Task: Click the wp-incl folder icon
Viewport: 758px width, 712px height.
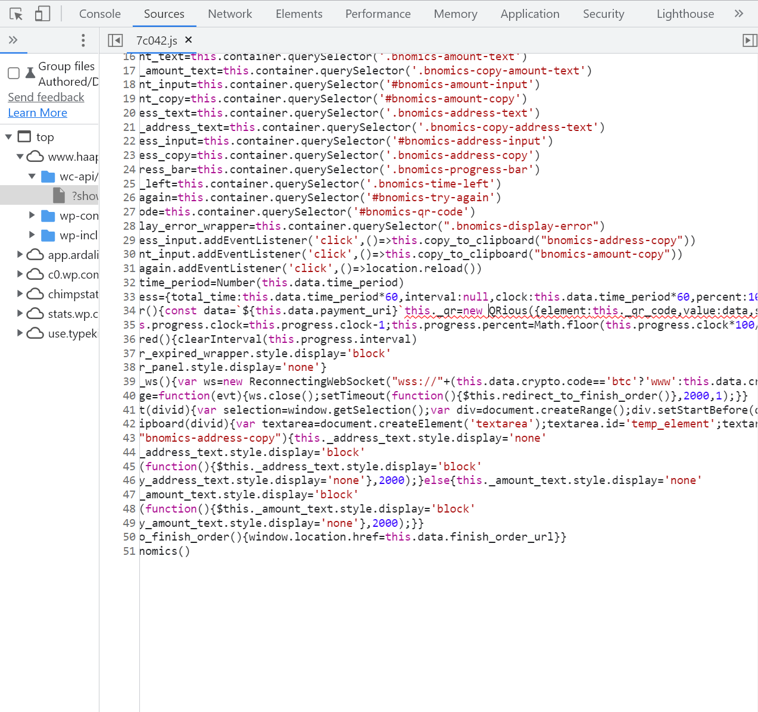Action: pos(48,235)
